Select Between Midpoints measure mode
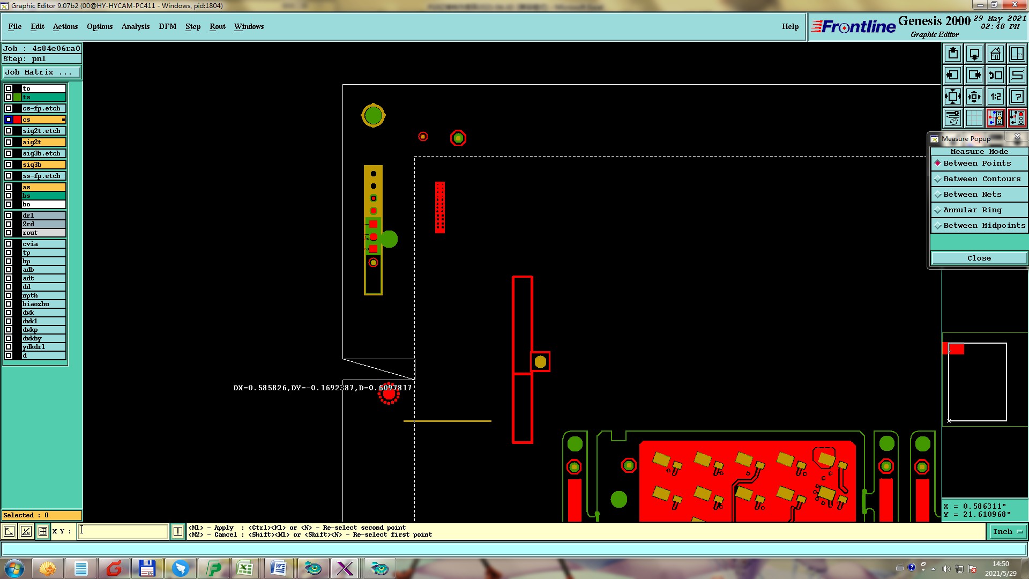 (x=979, y=226)
